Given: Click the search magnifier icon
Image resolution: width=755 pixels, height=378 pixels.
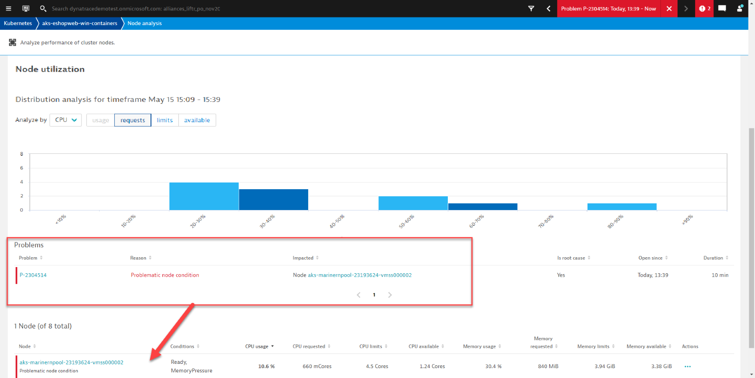Looking at the screenshot, I should coord(43,8).
